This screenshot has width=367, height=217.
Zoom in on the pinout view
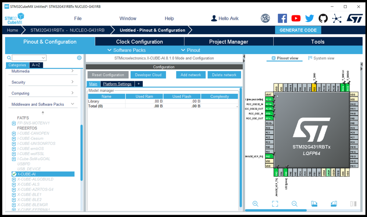(x=255, y=204)
